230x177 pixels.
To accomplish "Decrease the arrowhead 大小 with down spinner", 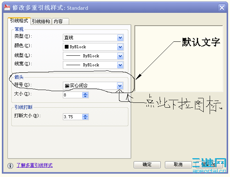I will (85, 96).
